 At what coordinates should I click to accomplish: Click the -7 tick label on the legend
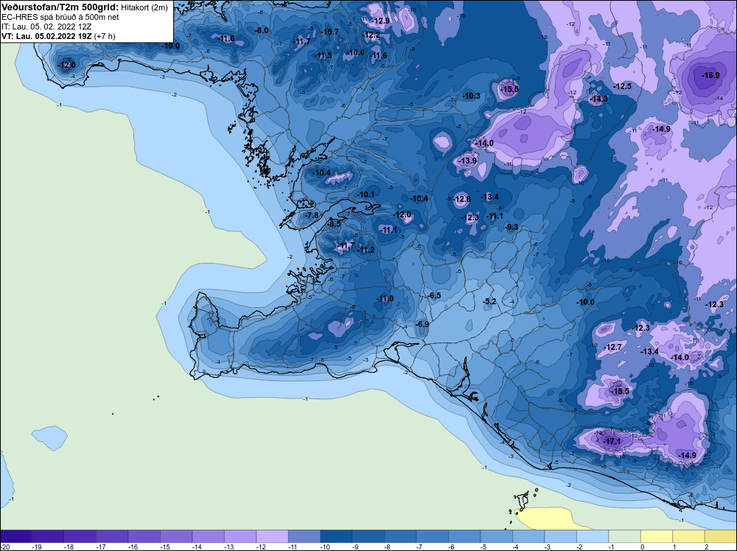tap(420, 547)
